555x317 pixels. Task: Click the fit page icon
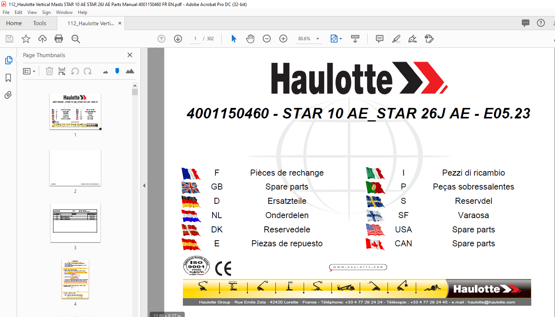point(334,39)
